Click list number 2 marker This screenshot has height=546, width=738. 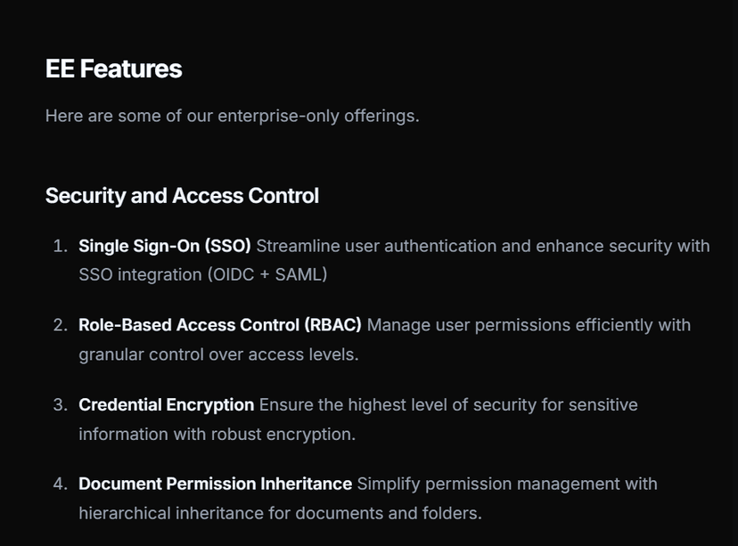click(x=61, y=325)
